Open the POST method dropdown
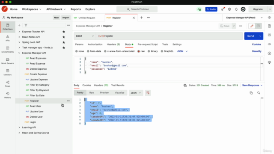 pos(85,36)
